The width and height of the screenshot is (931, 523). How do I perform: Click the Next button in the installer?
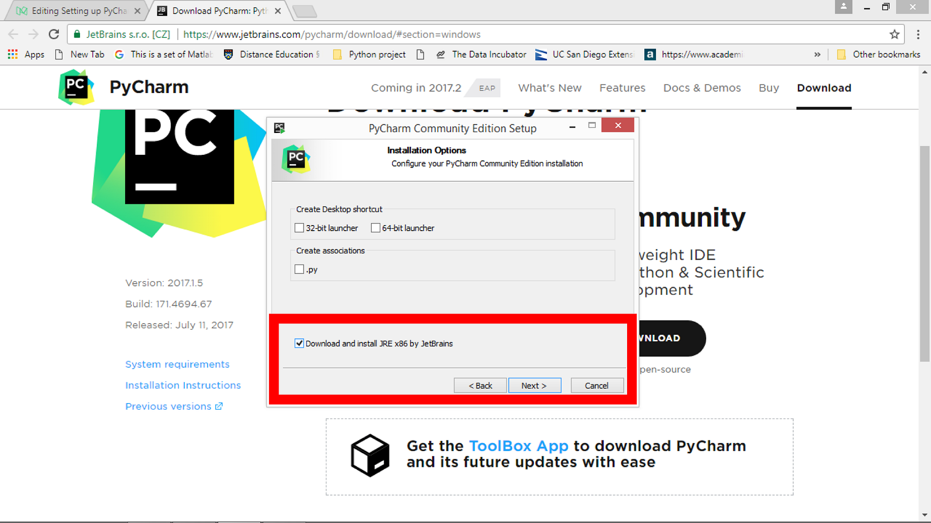[x=534, y=385]
